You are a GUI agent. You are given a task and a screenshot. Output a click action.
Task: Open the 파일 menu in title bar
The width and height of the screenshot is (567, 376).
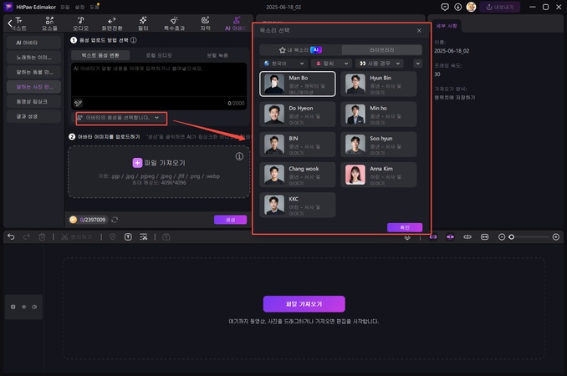point(65,8)
